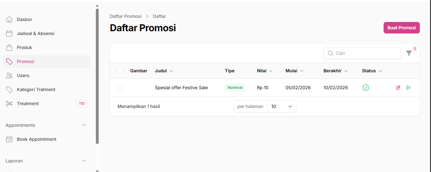Tick the select-all checkbox in table header

point(120,71)
